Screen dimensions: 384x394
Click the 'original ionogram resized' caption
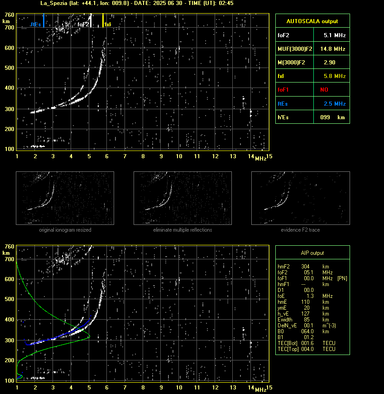[x=65, y=230]
